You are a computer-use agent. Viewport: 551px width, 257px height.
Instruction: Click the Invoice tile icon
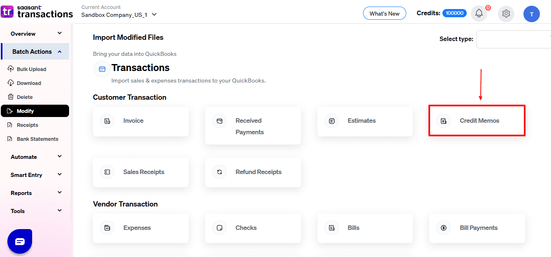point(107,121)
